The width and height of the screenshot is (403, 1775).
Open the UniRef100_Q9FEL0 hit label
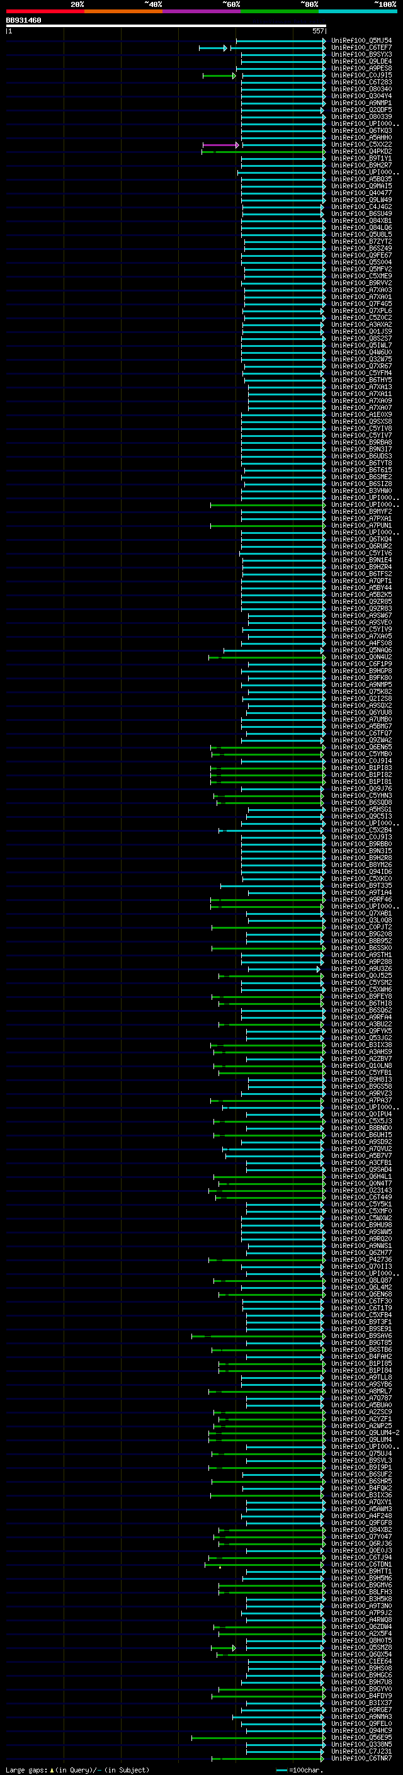(x=361, y=1723)
